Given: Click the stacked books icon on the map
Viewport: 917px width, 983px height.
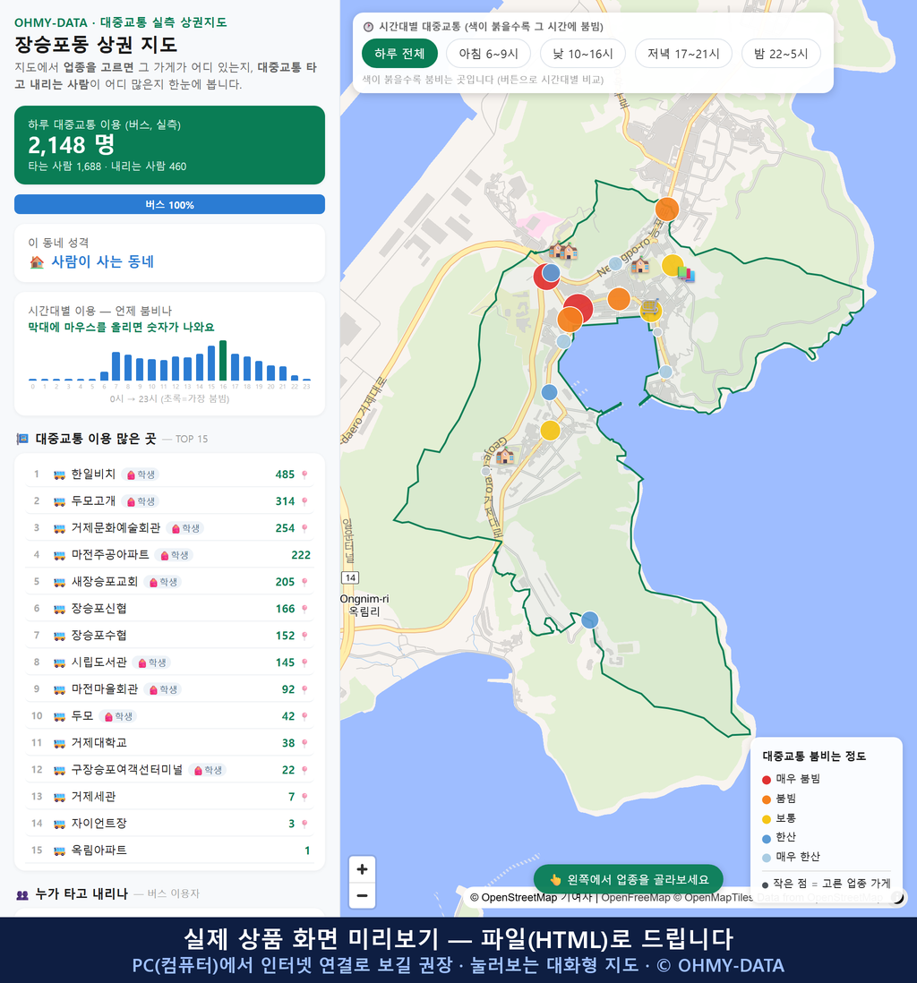Looking at the screenshot, I should tap(686, 274).
